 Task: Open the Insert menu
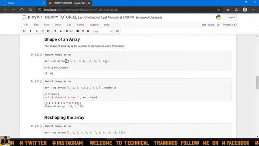click(x=58, y=25)
